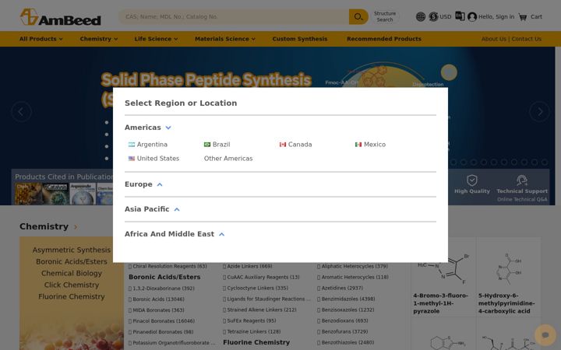Screen dimensions: 561x350
Task: Click the AmBeed logo
Action: pyautogui.click(x=61, y=17)
